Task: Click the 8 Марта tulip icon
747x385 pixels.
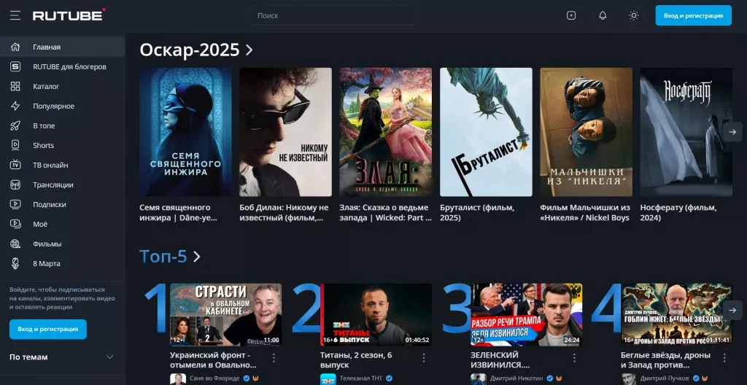Action: [15, 263]
